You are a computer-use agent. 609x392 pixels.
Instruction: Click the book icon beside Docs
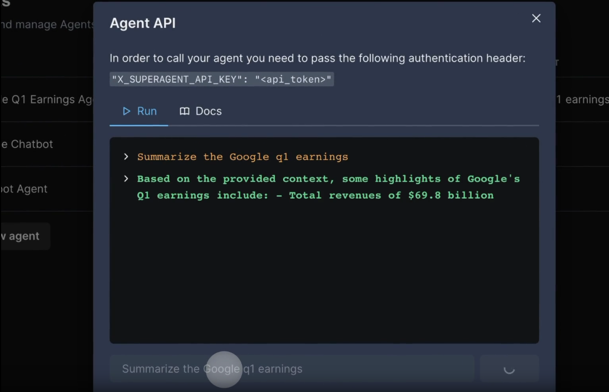[185, 111]
